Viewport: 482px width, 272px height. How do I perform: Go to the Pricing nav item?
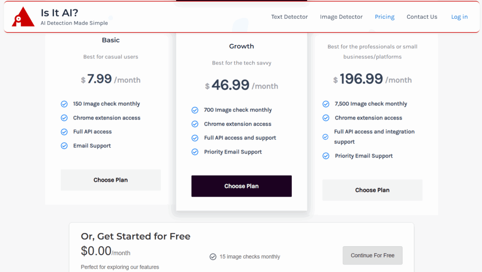point(385,17)
